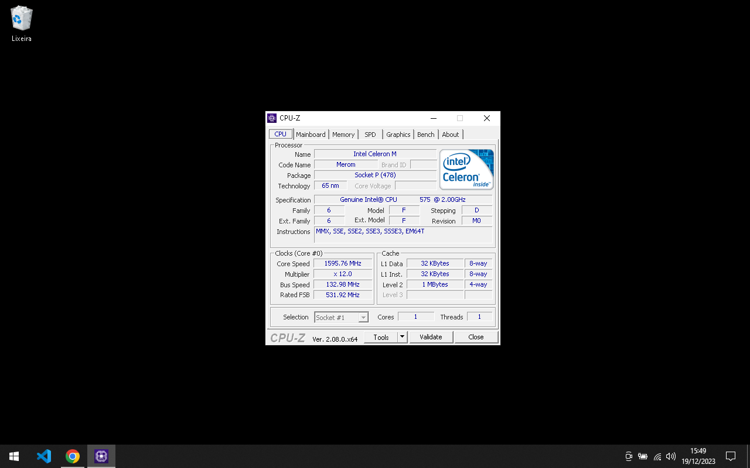Click the Revision value M0
The width and height of the screenshot is (750, 468).
[477, 221]
